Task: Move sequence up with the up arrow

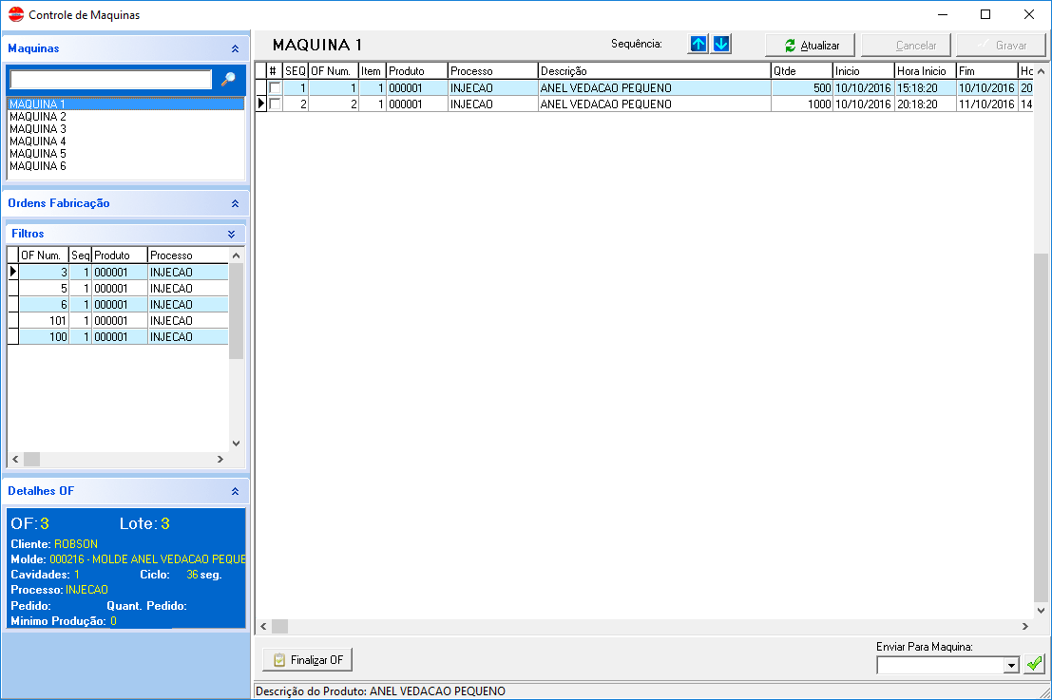Action: coord(698,45)
